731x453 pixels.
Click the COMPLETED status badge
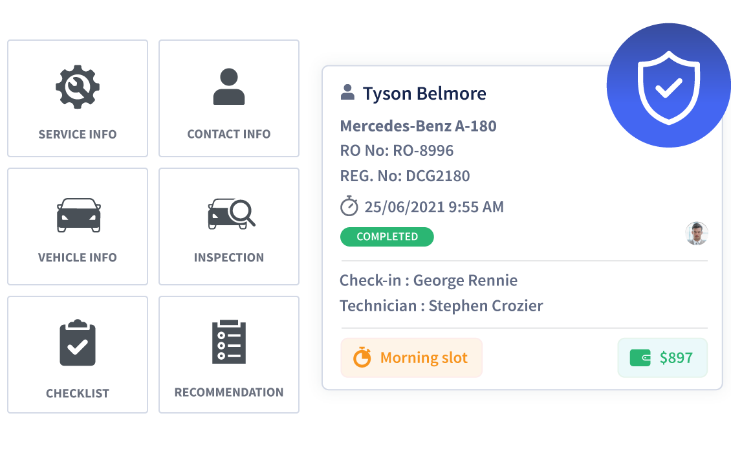[387, 237]
